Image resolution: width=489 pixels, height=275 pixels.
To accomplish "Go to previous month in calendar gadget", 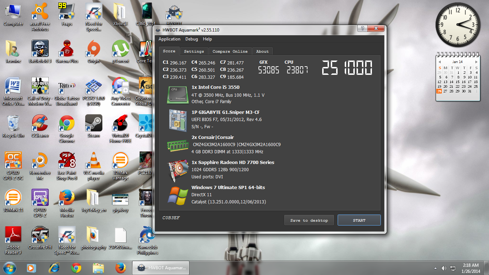I will (x=439, y=62).
